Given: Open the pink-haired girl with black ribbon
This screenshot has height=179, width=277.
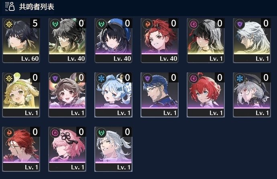Looking at the screenshot, I should coord(67,149).
